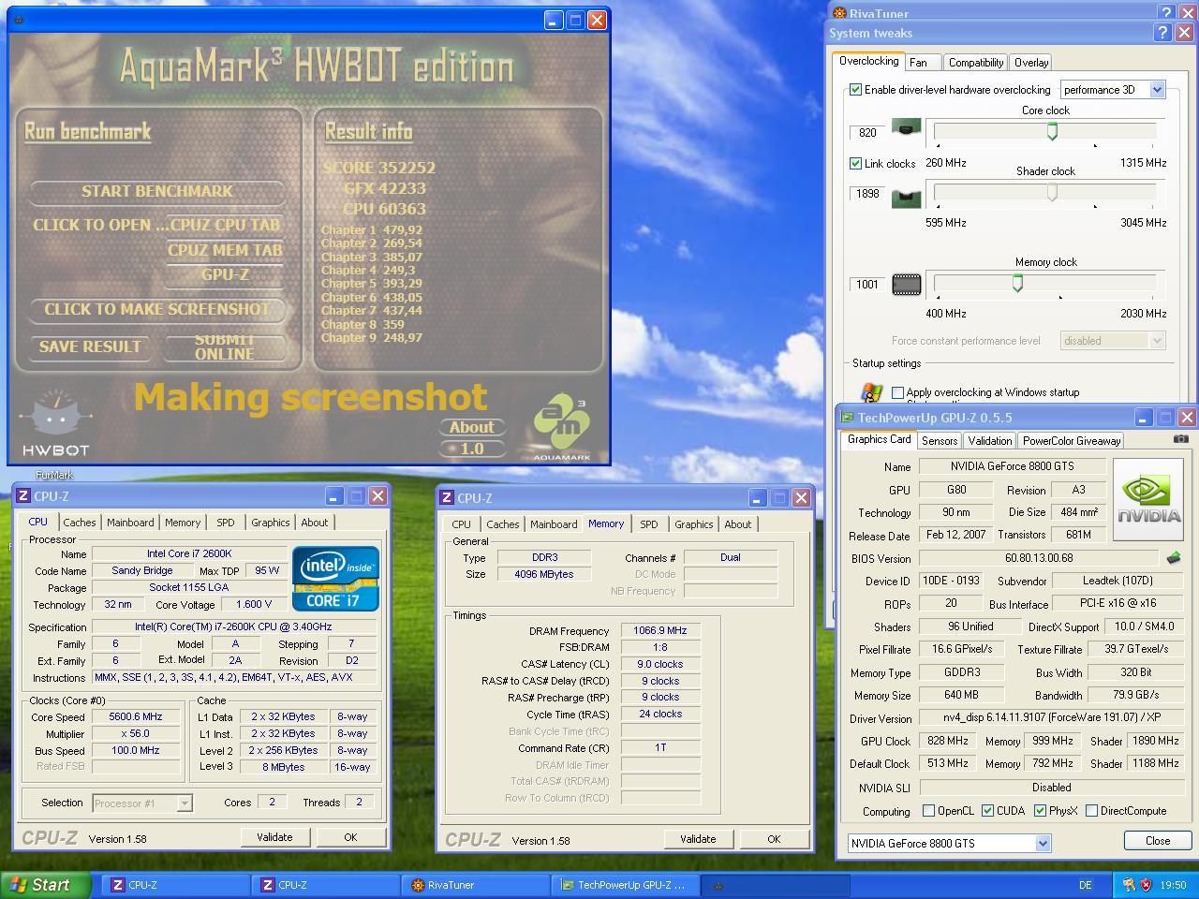Open the Sensors tab in GPU-Z
Viewport: 1199px width, 899px height.
coord(940,441)
